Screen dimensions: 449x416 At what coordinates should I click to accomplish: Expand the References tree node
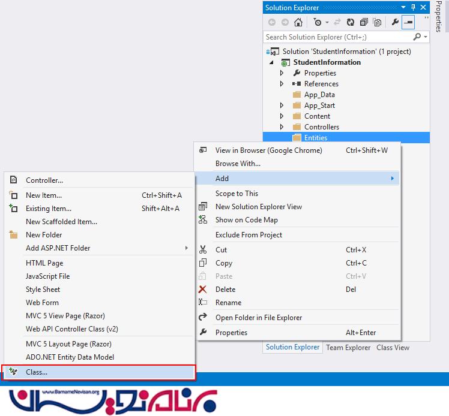[x=282, y=84]
